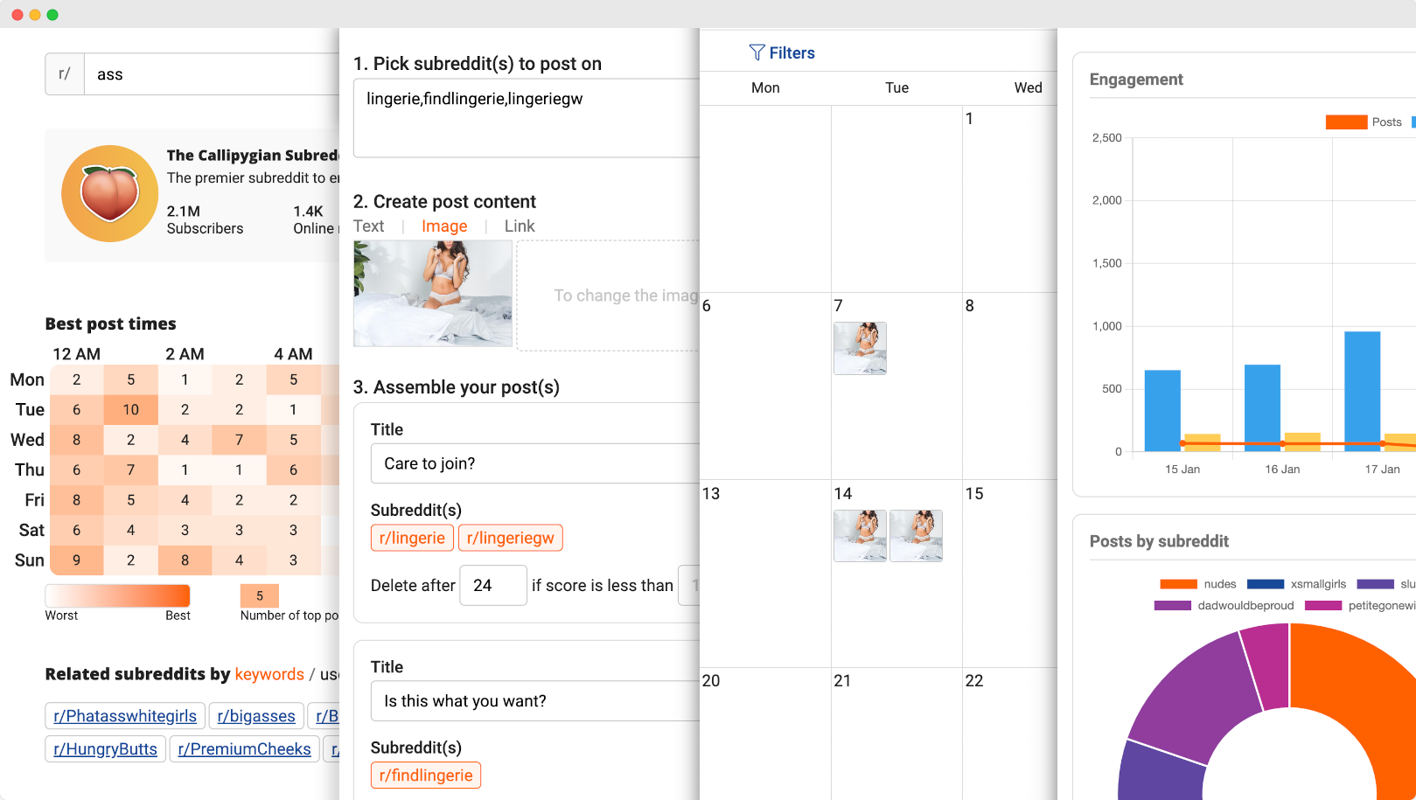The height and width of the screenshot is (800, 1416).
Task: Click the Filters funnel icon
Action: click(757, 52)
